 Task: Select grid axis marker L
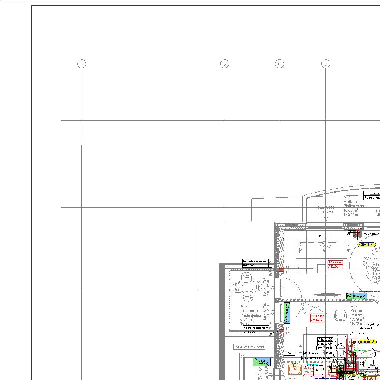(x=325, y=64)
